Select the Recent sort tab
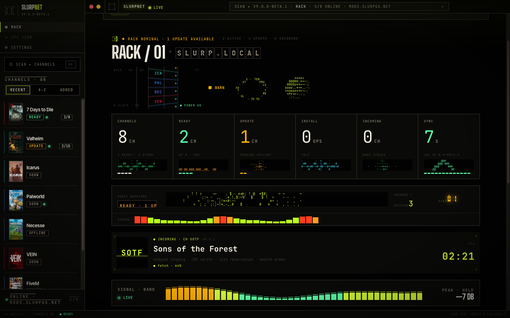Viewport: 510px width, 318px height. [x=18, y=90]
